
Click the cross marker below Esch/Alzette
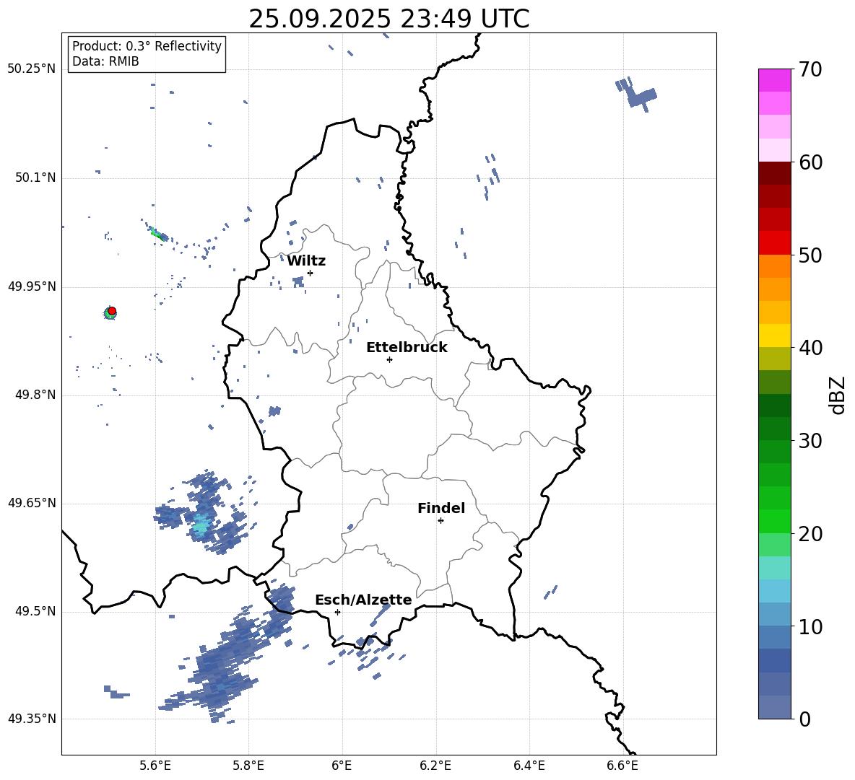pyautogui.click(x=337, y=612)
